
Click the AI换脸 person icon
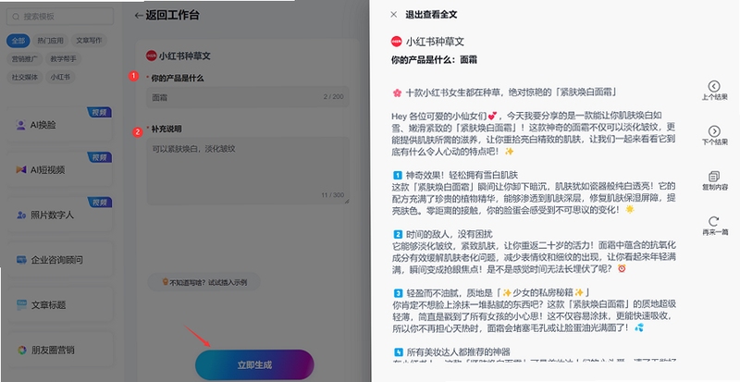(x=20, y=125)
